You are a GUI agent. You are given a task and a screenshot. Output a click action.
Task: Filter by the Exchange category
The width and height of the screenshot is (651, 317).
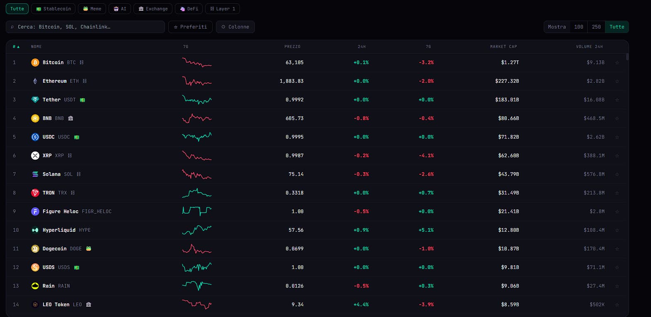coord(153,9)
